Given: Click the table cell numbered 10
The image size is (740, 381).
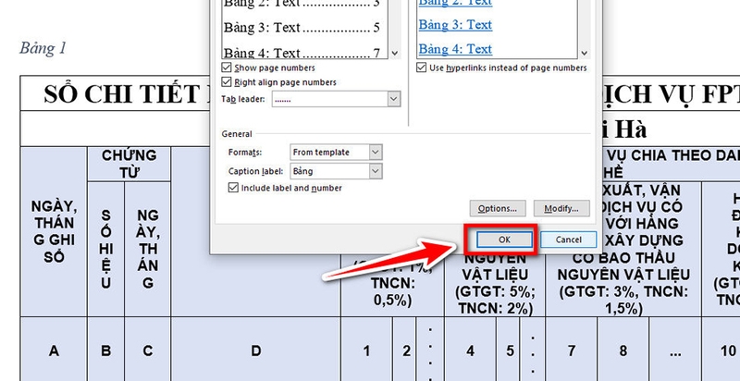Looking at the screenshot, I should pyautogui.click(x=721, y=350).
